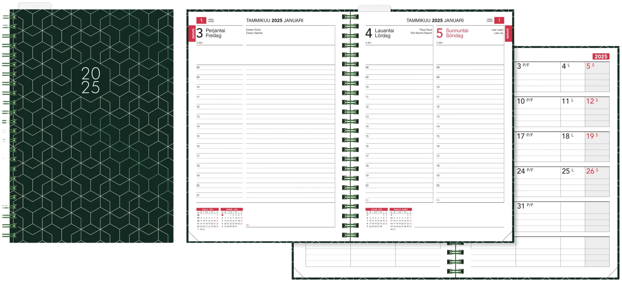Select the red 5 S cell in the weekly planner
Screen dimensions: 622x282
[x=597, y=77]
